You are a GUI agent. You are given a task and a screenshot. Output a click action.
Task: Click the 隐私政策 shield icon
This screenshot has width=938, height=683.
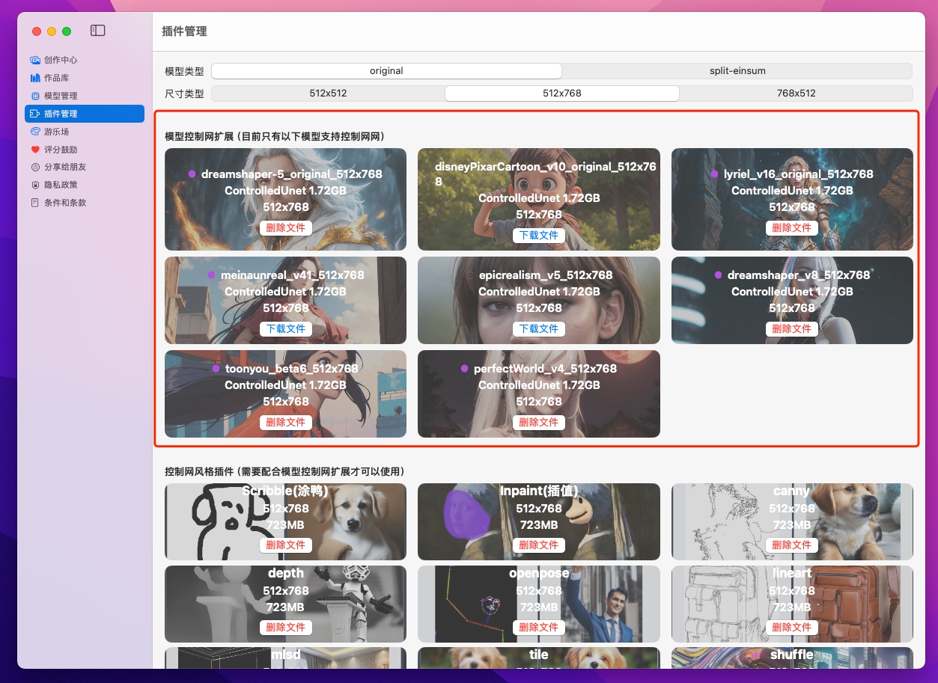[x=35, y=185]
